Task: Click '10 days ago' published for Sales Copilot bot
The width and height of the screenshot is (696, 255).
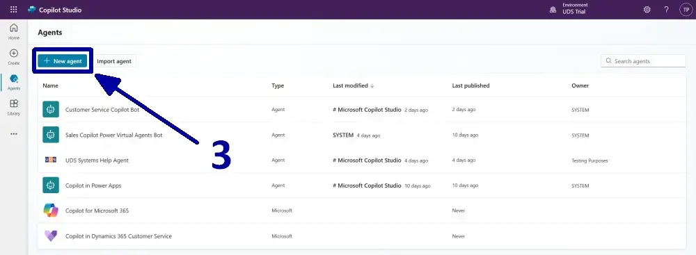Action: tap(465, 135)
